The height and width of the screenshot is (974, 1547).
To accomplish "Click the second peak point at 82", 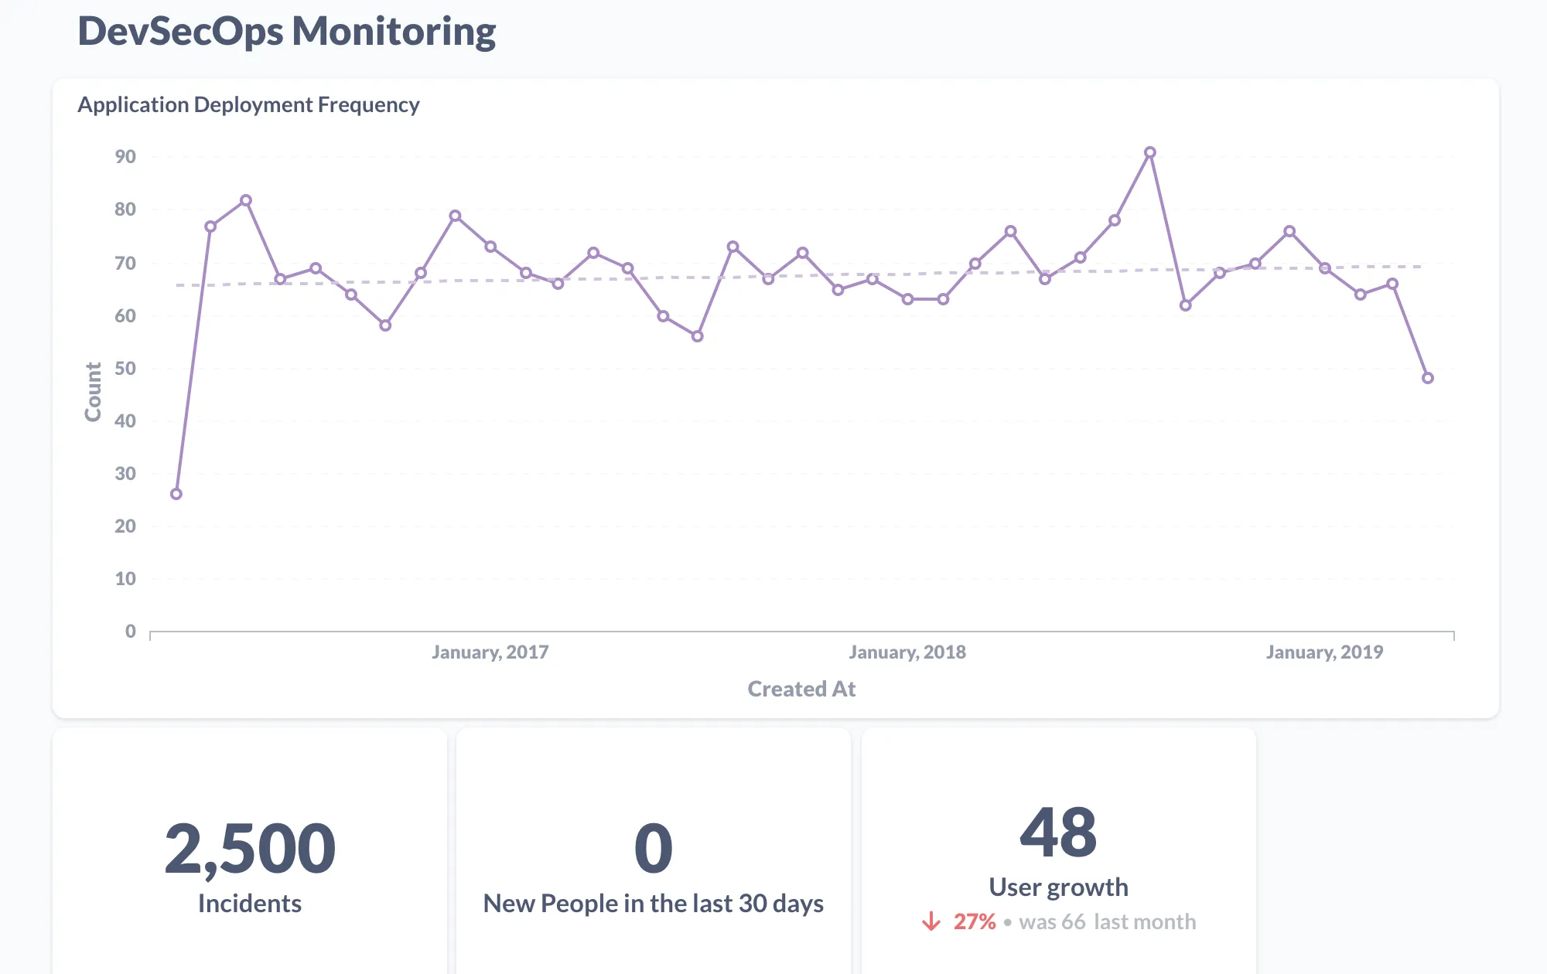I will point(246,200).
